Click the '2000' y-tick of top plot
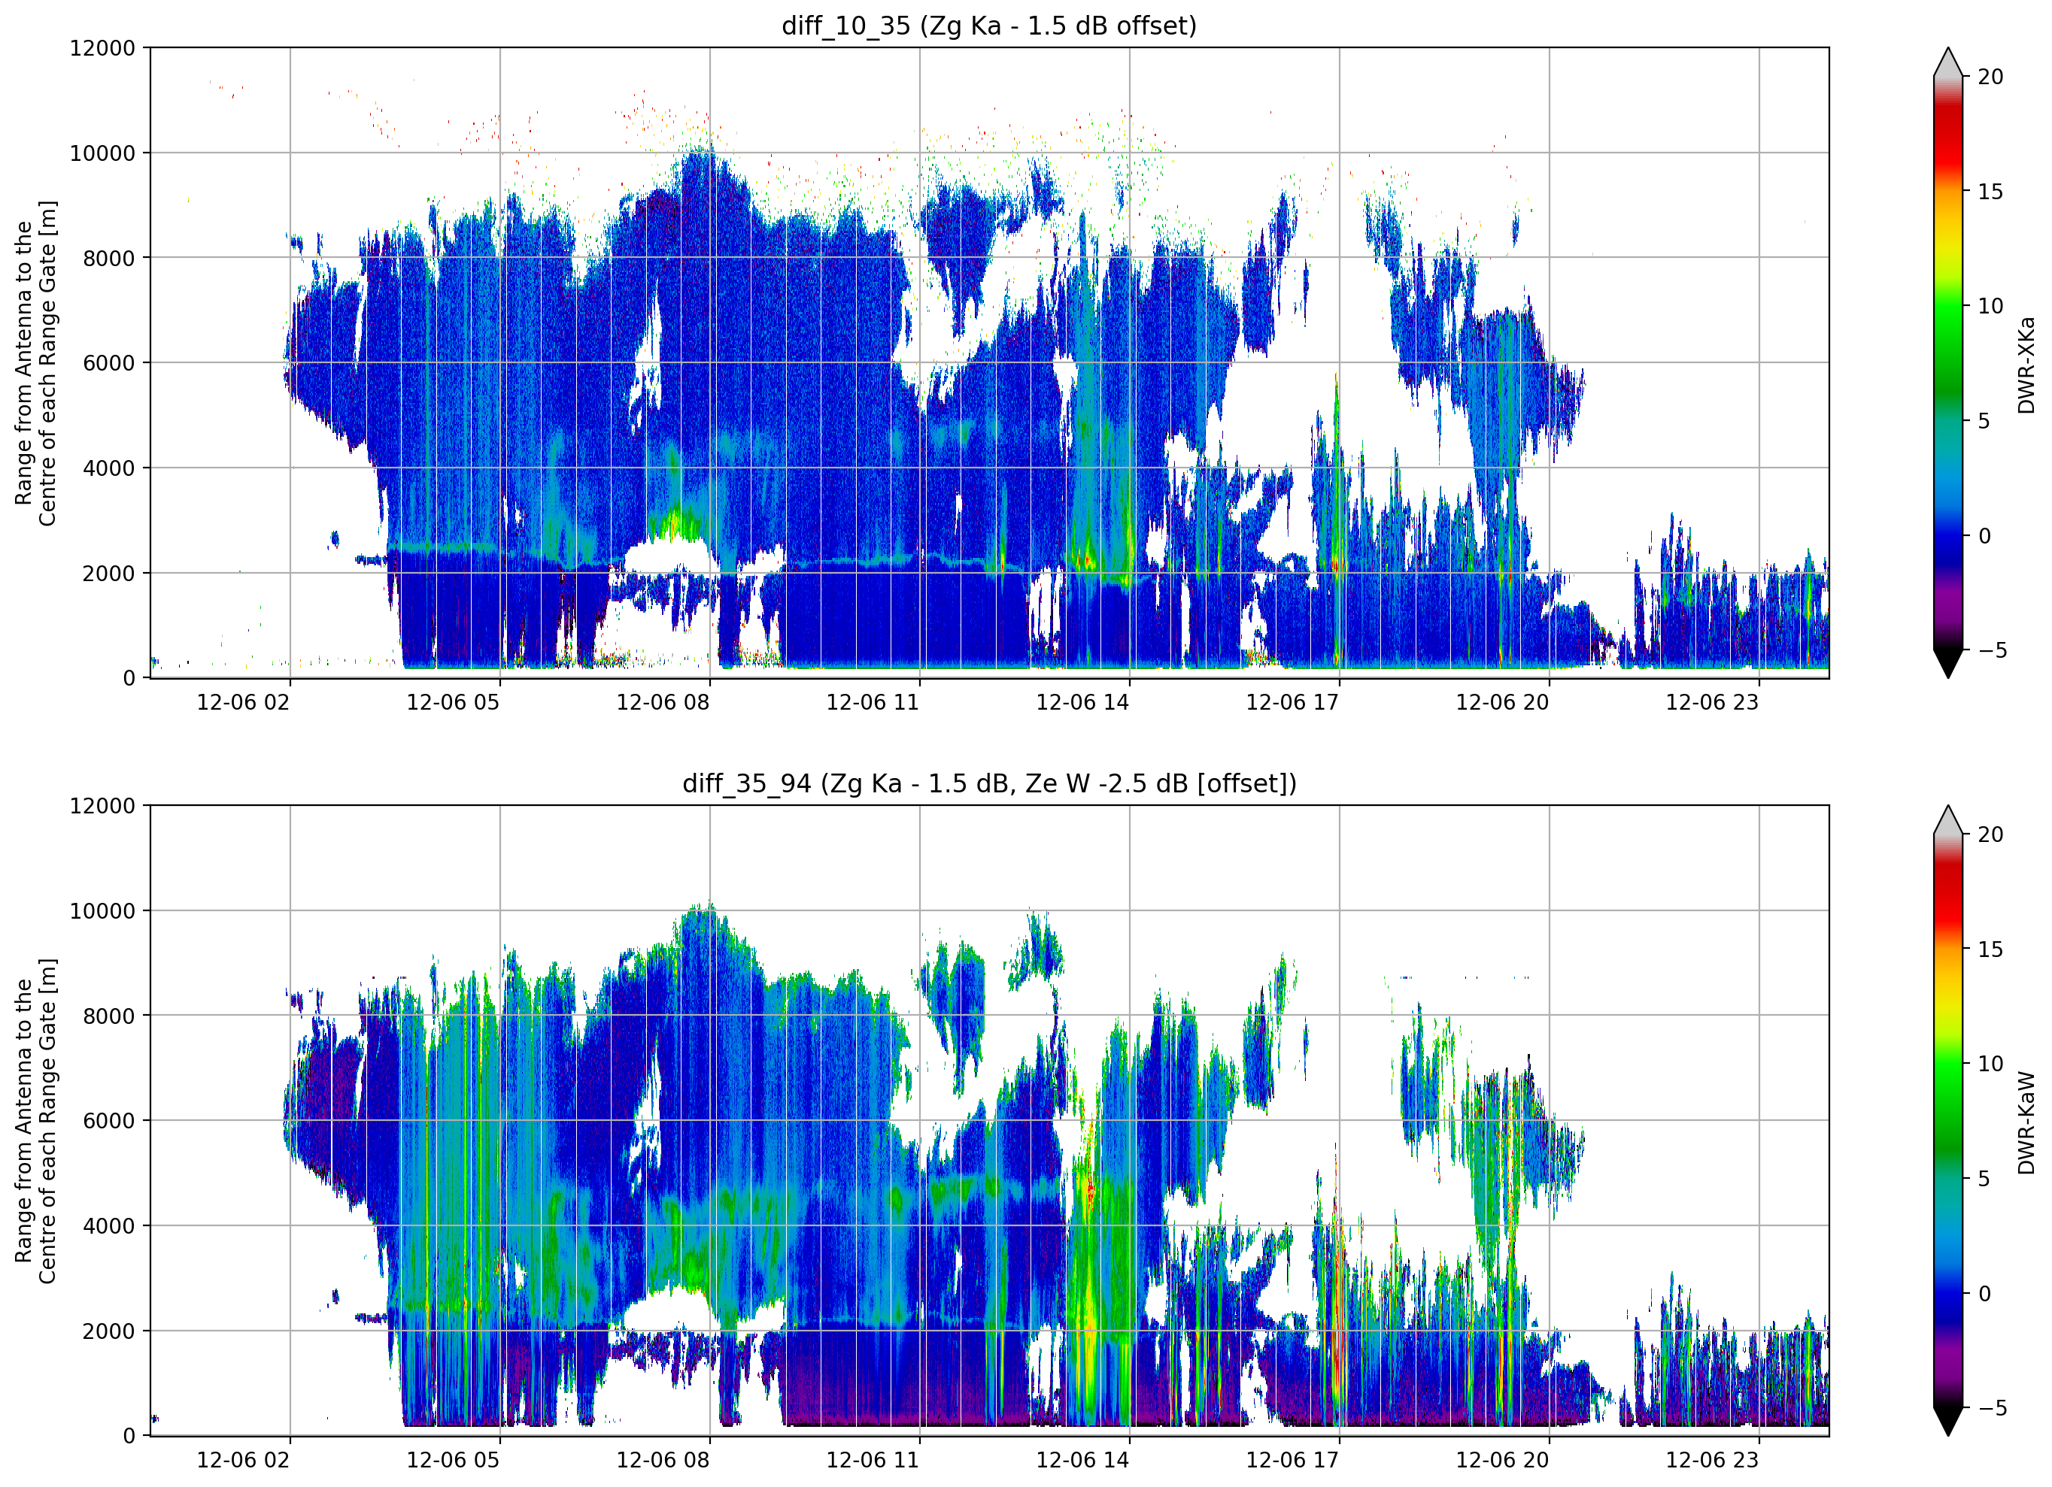This screenshot has height=1487, width=2052. point(108,574)
